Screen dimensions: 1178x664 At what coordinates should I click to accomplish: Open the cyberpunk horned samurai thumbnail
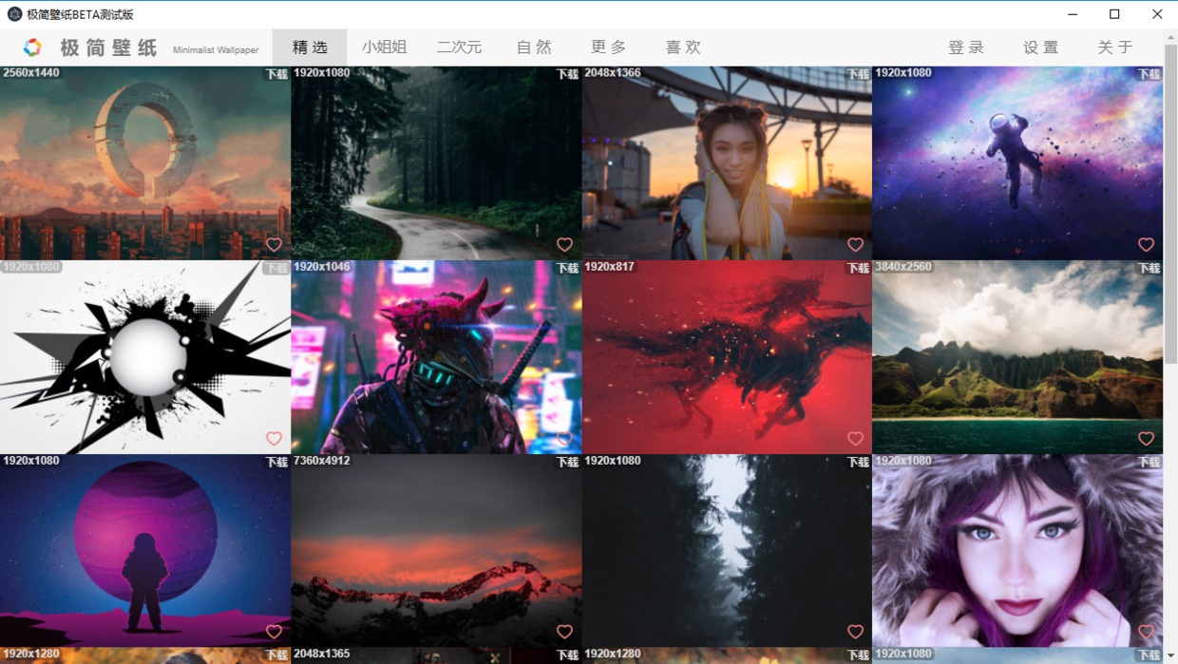click(436, 357)
